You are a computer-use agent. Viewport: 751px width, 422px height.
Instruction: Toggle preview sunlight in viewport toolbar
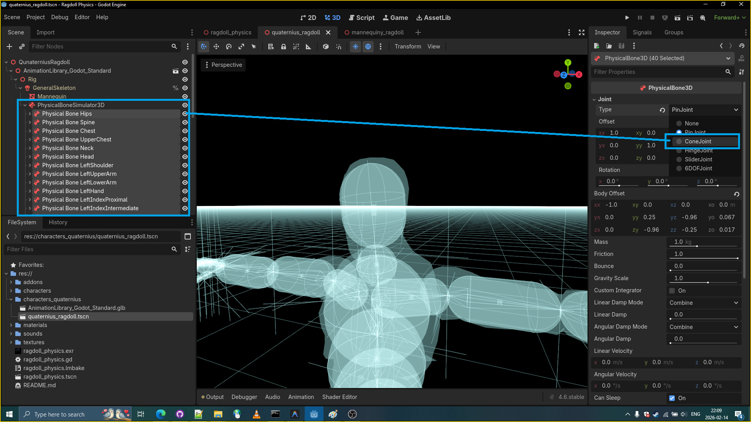355,46
